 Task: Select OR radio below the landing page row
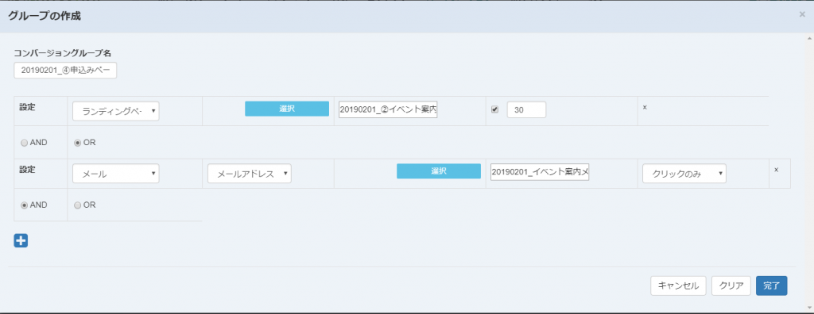tap(78, 143)
